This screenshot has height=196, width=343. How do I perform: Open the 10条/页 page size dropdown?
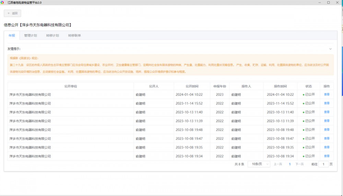point(259,164)
